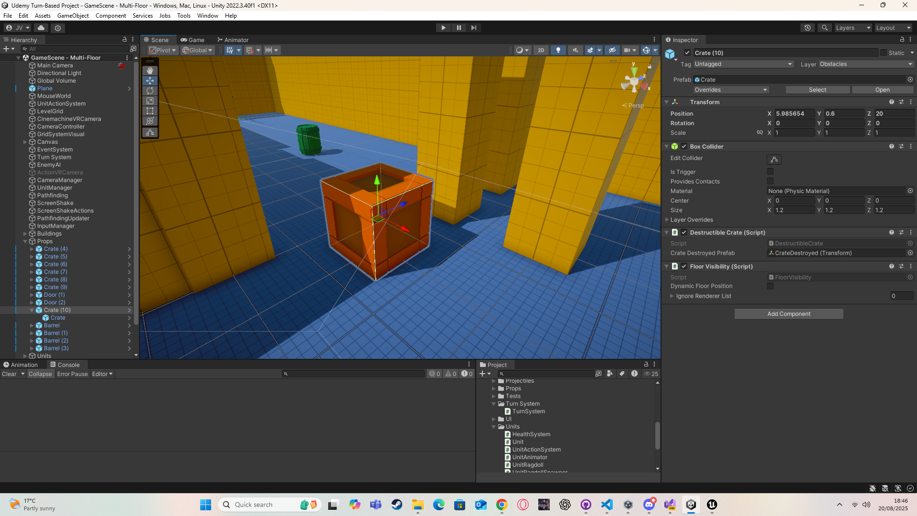
Task: Toggle scene lighting bulb
Action: [558, 50]
